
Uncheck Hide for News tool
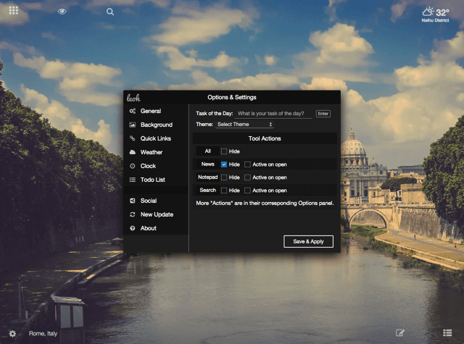tap(224, 164)
